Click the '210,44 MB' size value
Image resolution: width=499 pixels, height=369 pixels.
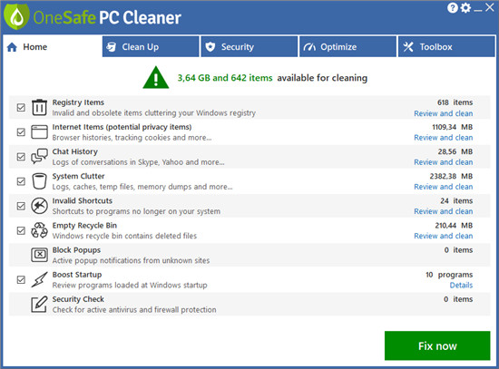click(x=454, y=226)
